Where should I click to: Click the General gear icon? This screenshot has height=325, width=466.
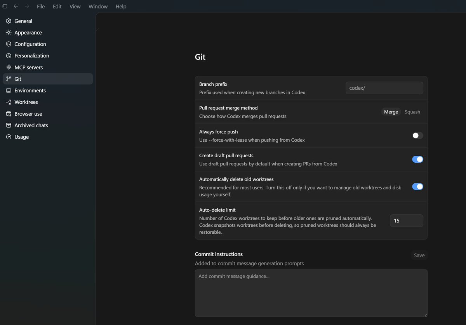pos(9,21)
